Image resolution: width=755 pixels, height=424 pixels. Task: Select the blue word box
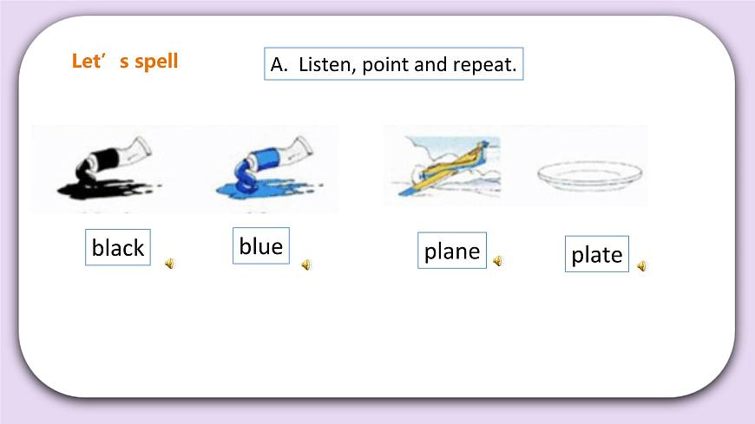click(x=261, y=246)
